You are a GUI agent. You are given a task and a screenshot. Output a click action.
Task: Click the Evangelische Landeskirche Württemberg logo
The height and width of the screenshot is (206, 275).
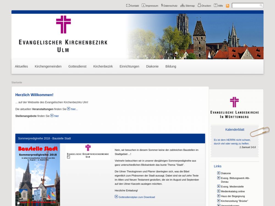pos(235,108)
